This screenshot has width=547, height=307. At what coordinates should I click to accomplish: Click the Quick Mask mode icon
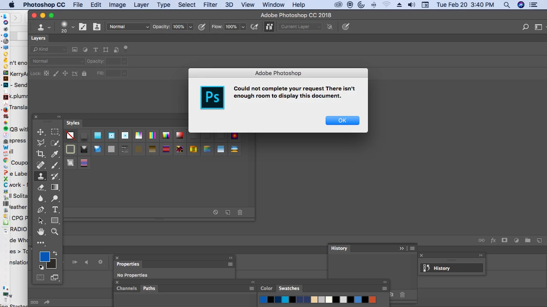tap(41, 278)
